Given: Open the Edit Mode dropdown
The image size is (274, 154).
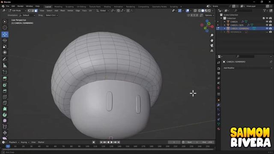Looking at the screenshot, I should [x=17, y=11].
